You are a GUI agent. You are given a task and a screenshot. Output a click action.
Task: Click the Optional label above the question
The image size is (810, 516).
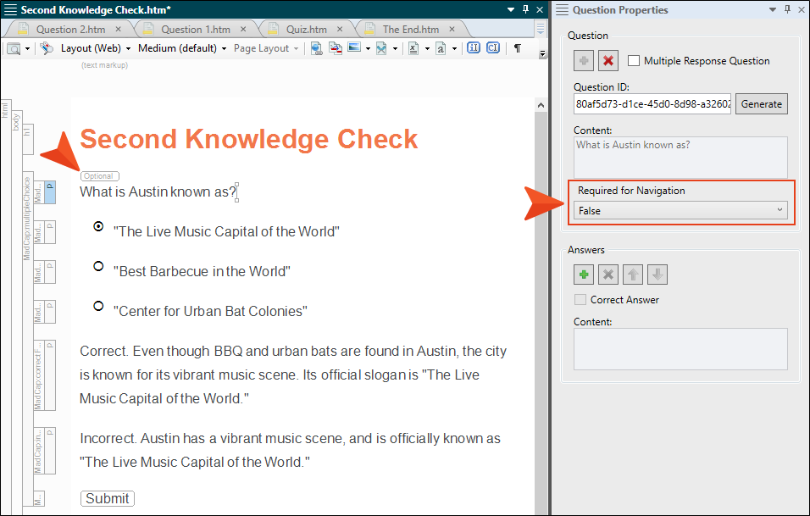(100, 176)
